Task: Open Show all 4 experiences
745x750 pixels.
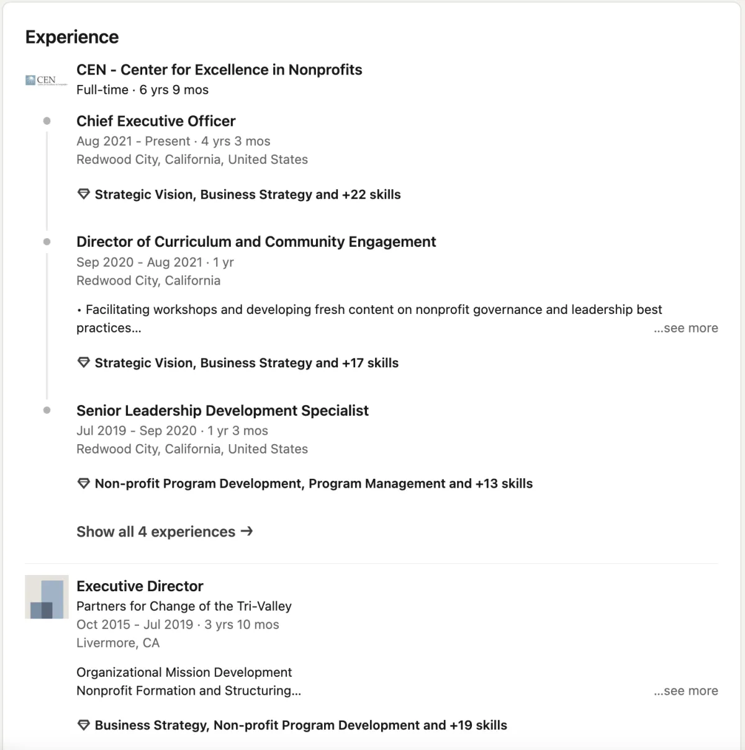Action: (x=156, y=532)
